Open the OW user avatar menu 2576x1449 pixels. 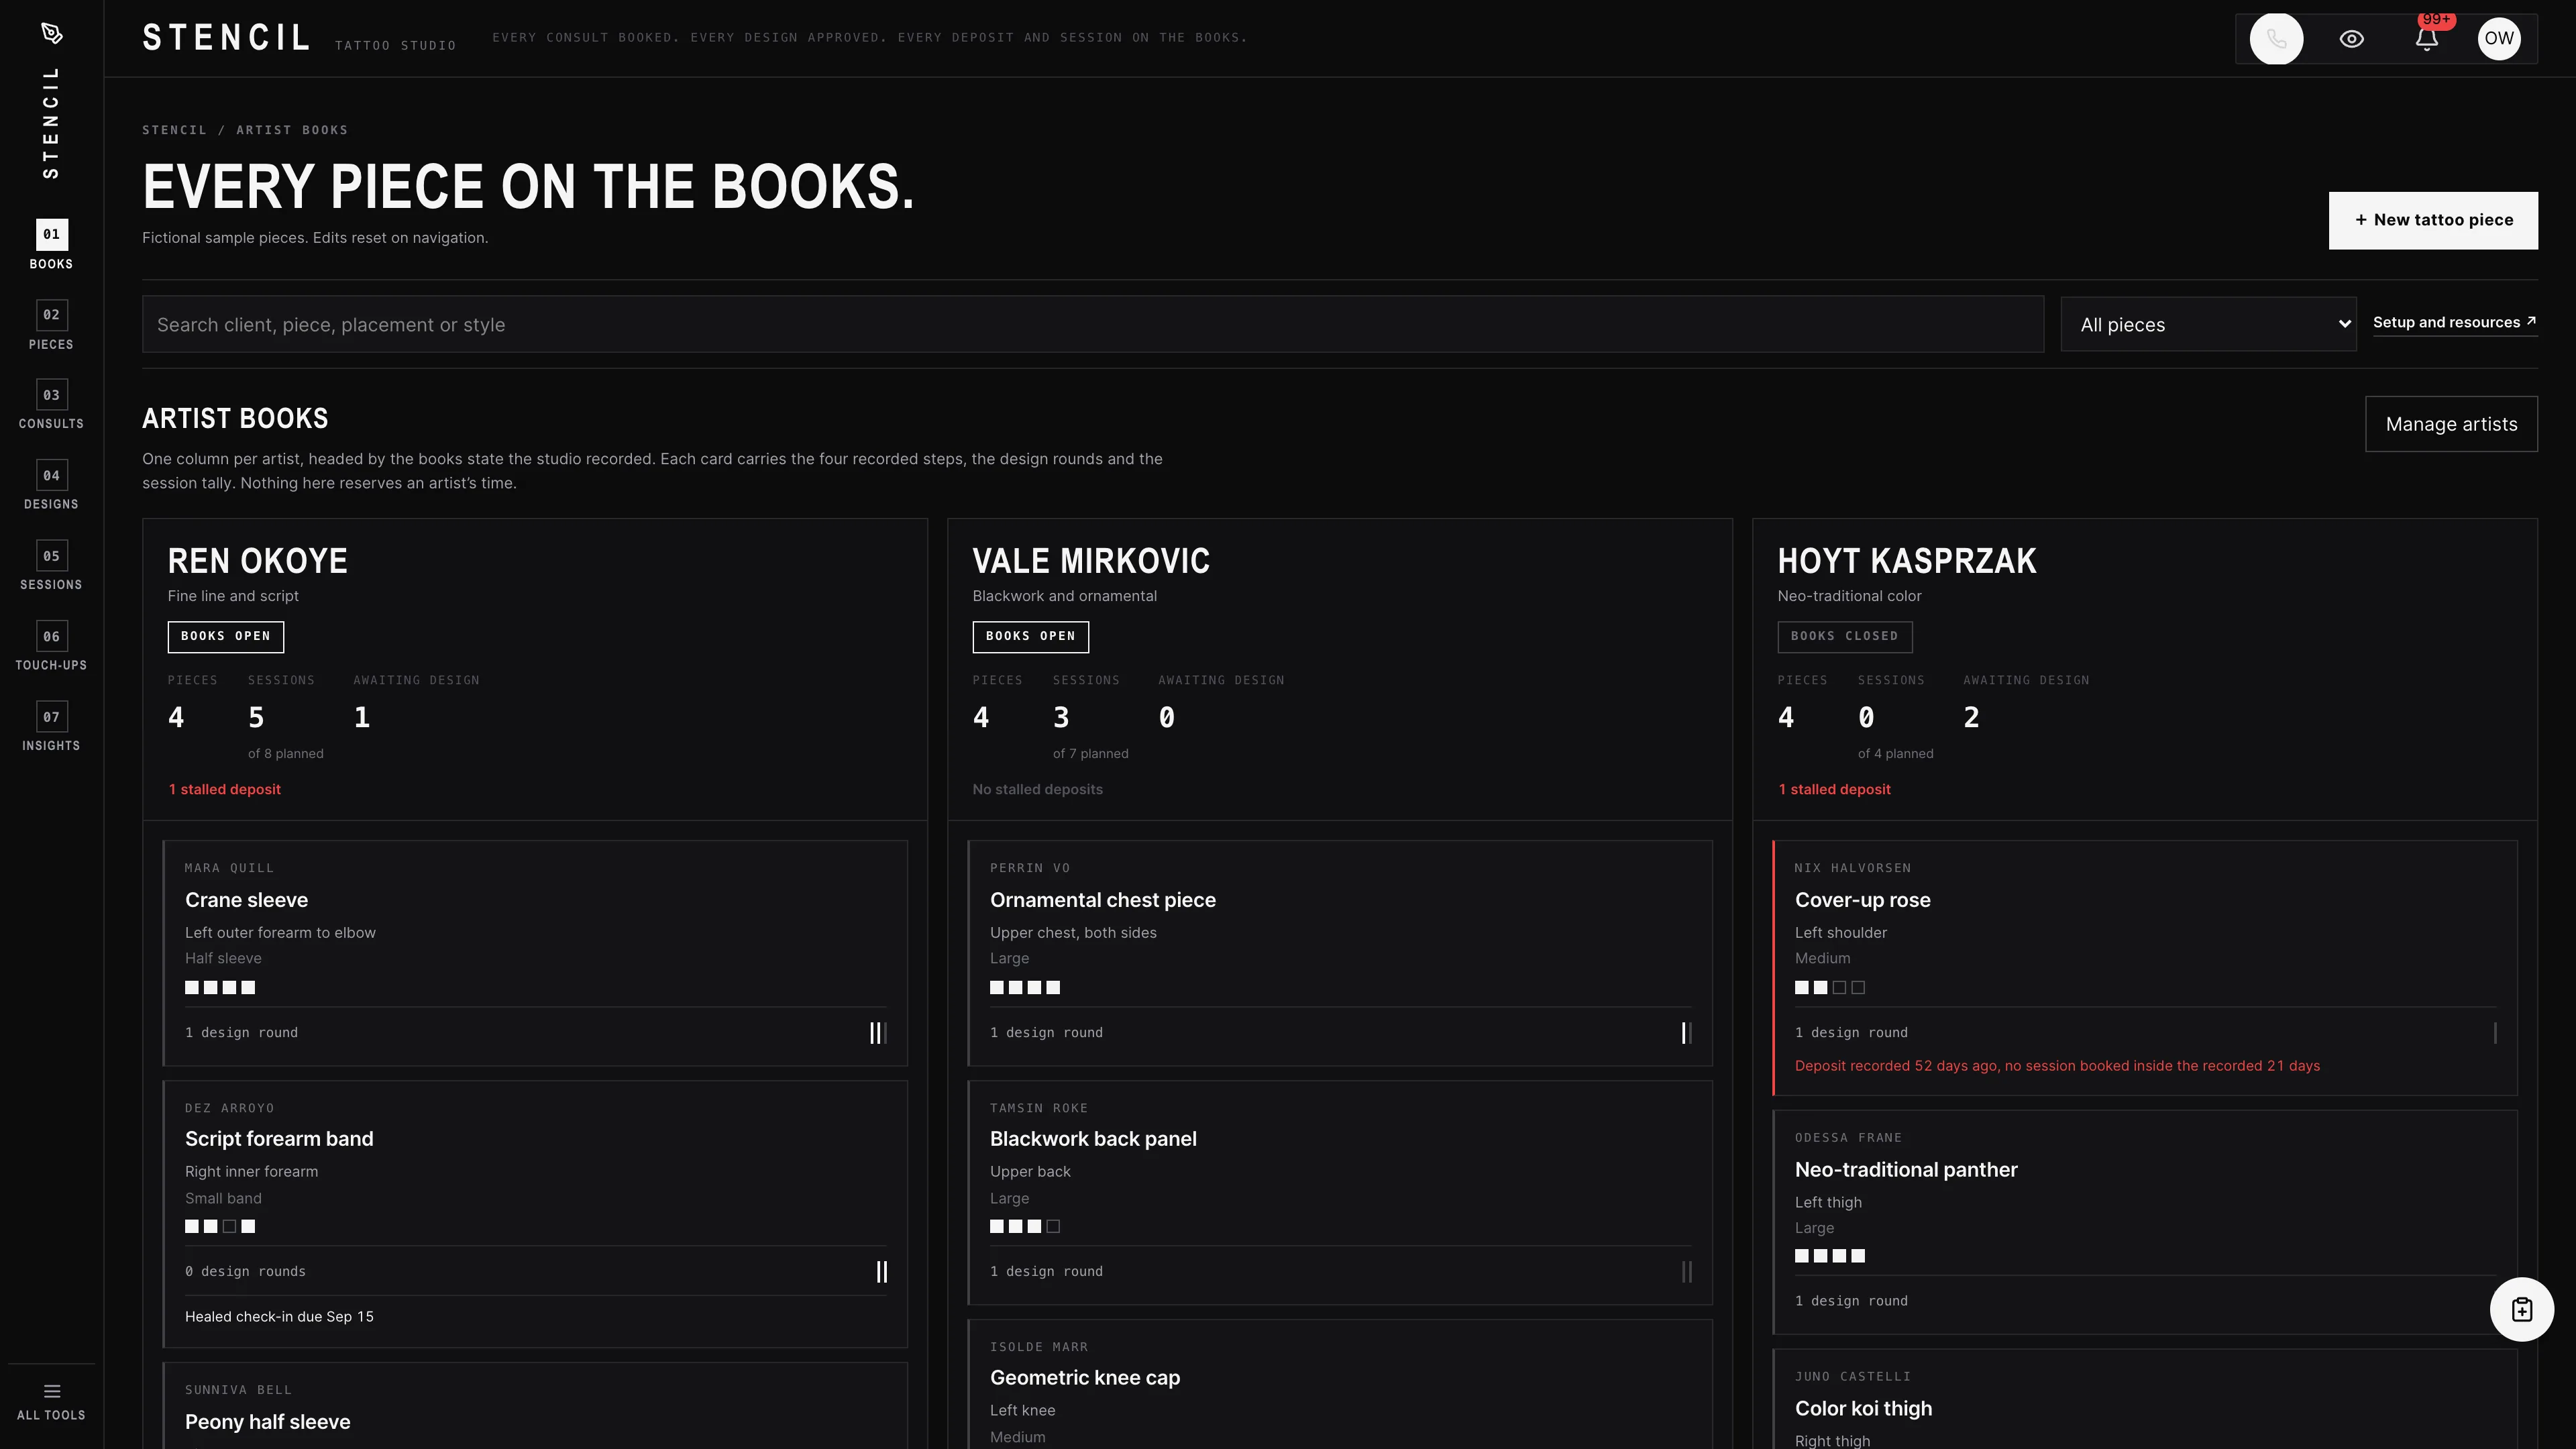(x=2498, y=39)
